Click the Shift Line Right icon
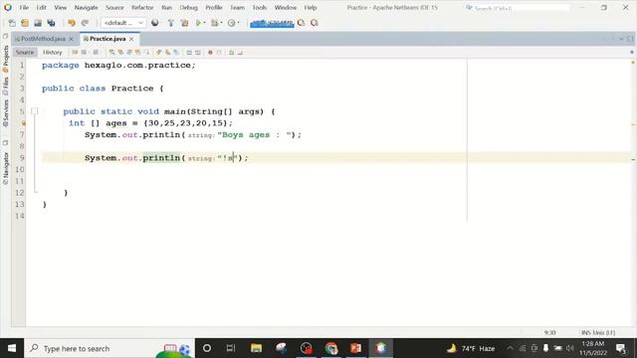This screenshot has height=358, width=637. (198, 53)
